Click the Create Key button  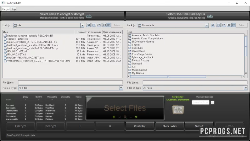140,126
